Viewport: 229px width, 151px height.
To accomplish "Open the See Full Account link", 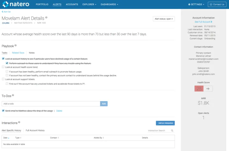I will point(204,22).
